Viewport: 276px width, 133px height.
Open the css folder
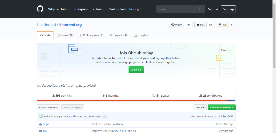pos(45,131)
